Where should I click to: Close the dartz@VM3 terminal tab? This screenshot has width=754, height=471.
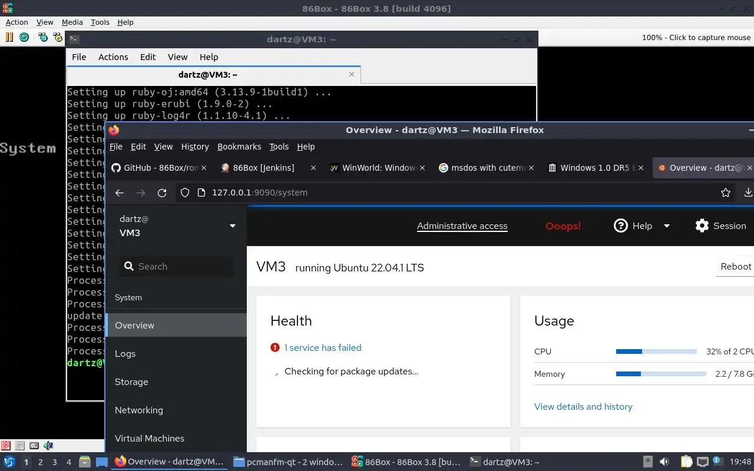click(352, 74)
